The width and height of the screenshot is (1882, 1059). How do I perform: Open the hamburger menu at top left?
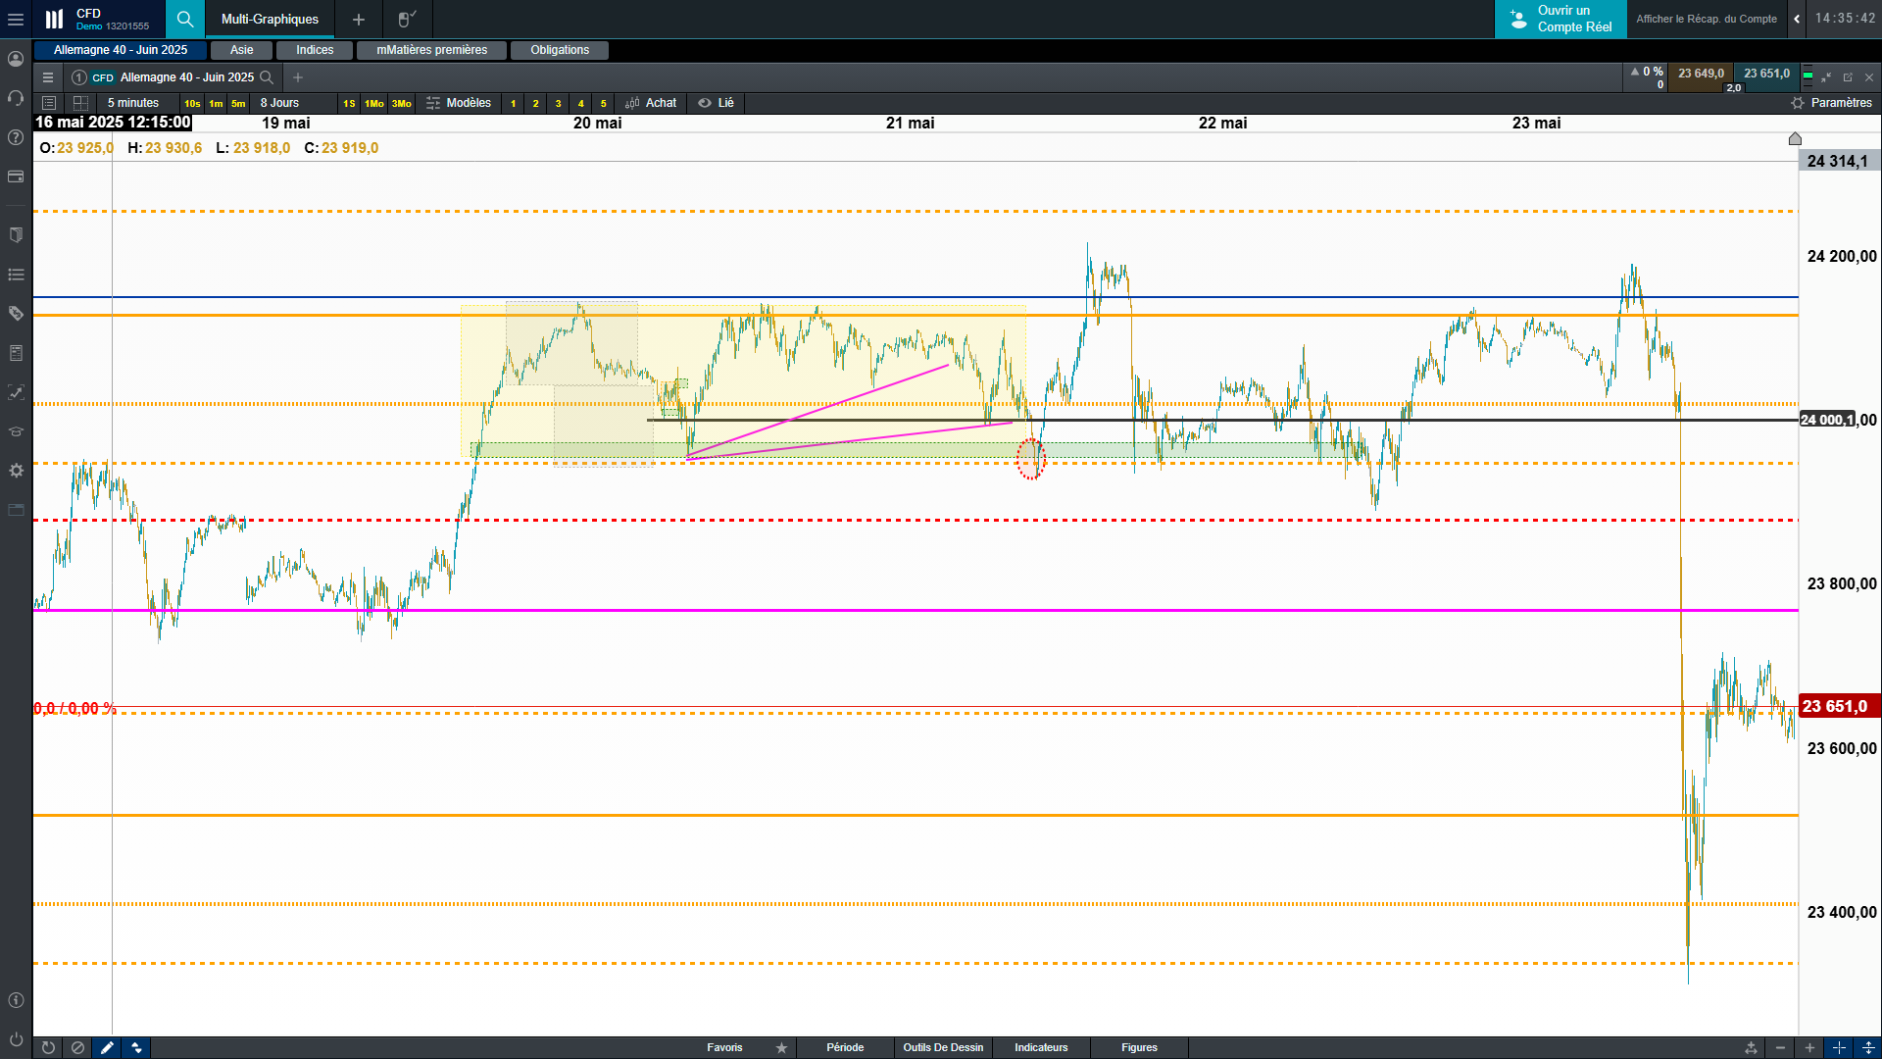[x=16, y=19]
